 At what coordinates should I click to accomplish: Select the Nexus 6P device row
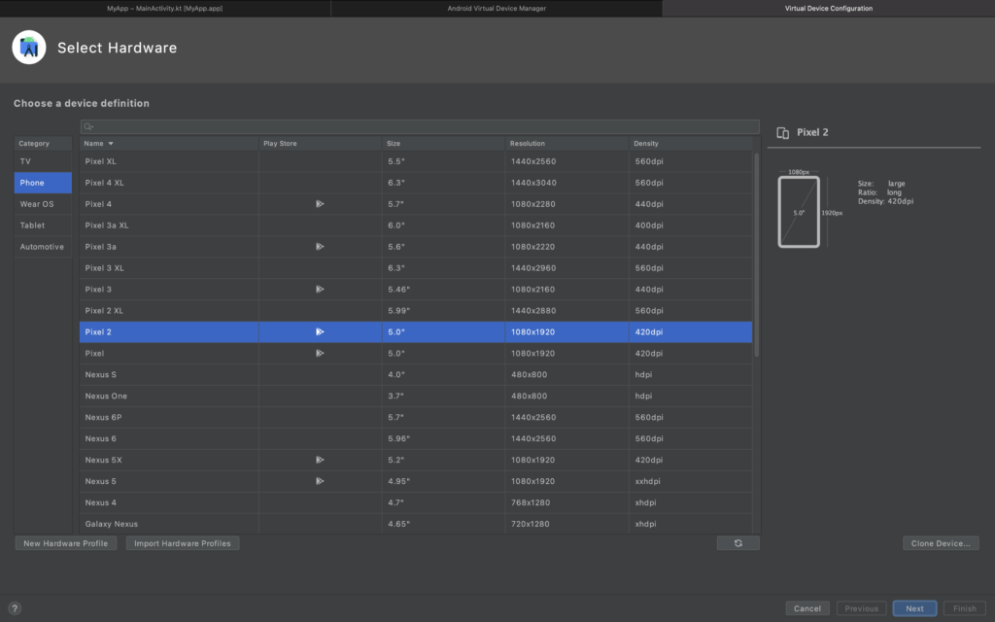point(416,417)
